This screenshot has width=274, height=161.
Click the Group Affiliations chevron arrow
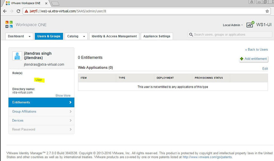tap(70, 112)
